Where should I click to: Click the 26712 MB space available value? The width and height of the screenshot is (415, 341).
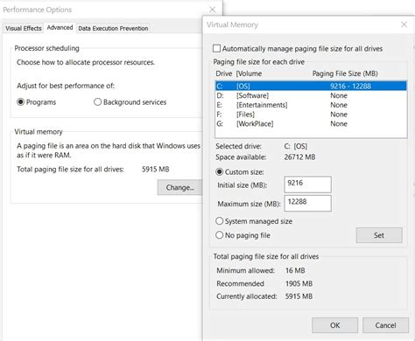(x=299, y=157)
